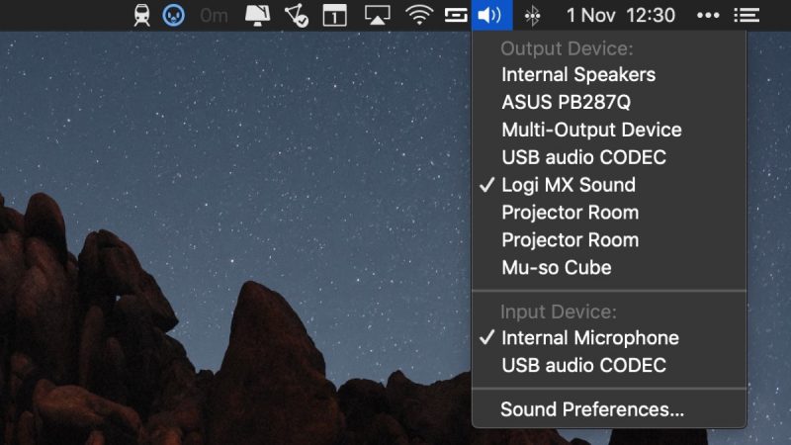
Task: Open the AirPlay menu bar icon
Action: (x=378, y=15)
